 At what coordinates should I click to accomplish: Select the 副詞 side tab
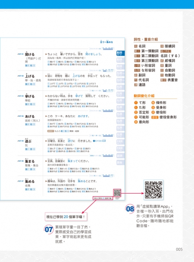click(x=120, y=156)
